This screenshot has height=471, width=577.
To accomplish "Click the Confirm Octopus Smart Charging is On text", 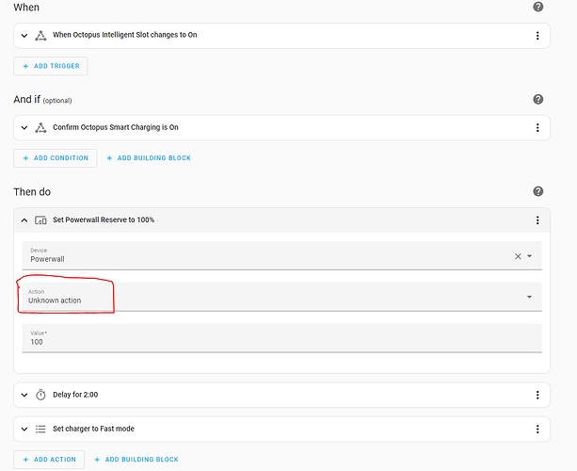I will point(116,127).
